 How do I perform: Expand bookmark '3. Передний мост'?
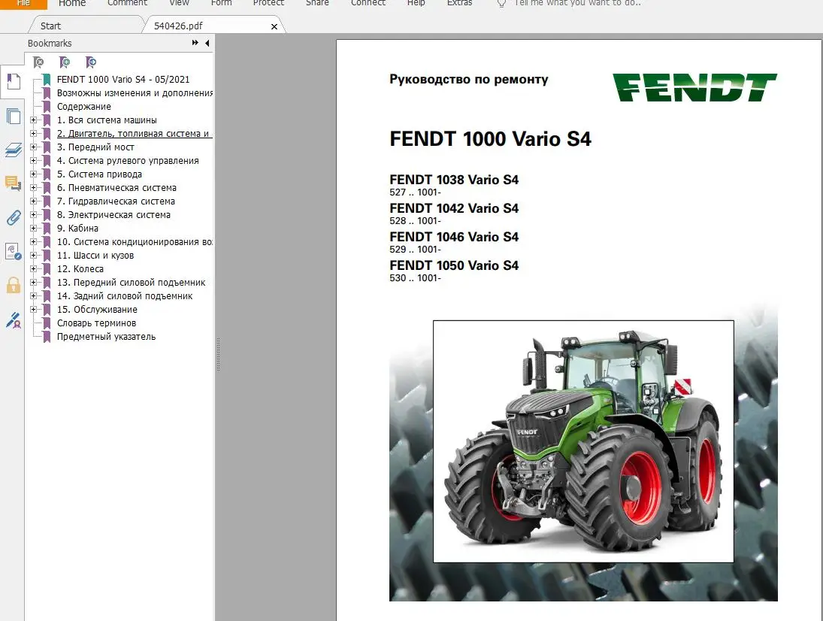(x=35, y=147)
